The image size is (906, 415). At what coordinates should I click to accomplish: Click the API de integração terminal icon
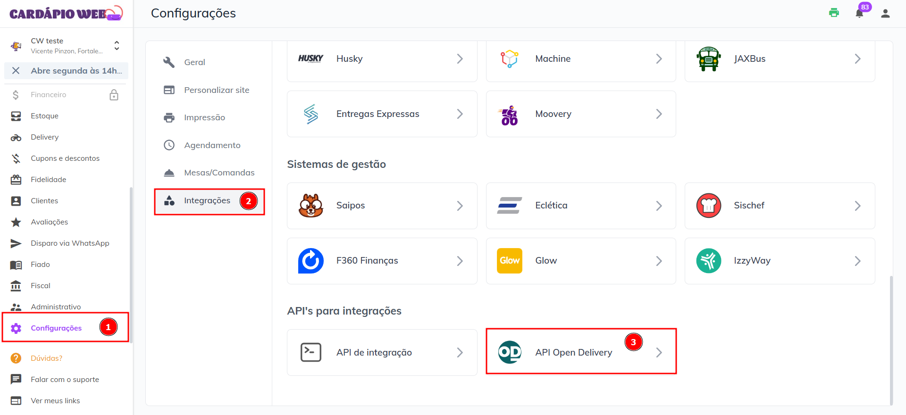tap(311, 352)
